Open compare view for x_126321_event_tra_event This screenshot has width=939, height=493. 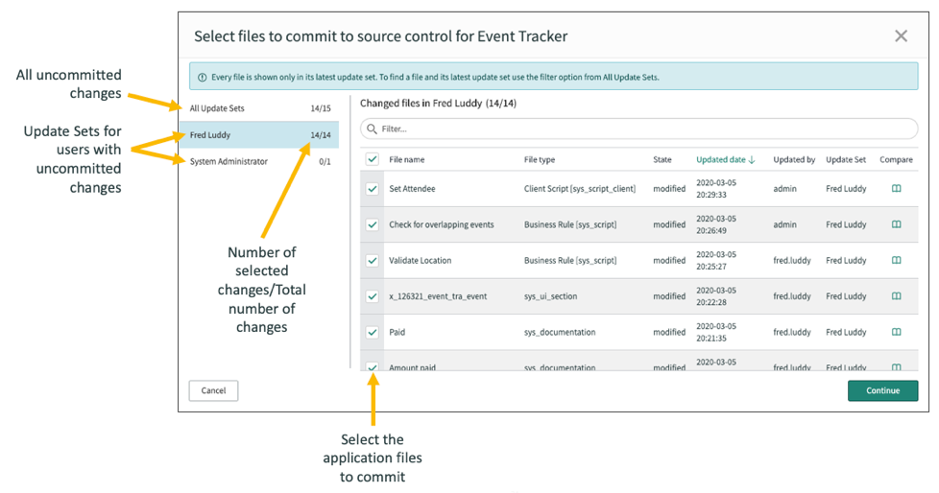point(896,296)
